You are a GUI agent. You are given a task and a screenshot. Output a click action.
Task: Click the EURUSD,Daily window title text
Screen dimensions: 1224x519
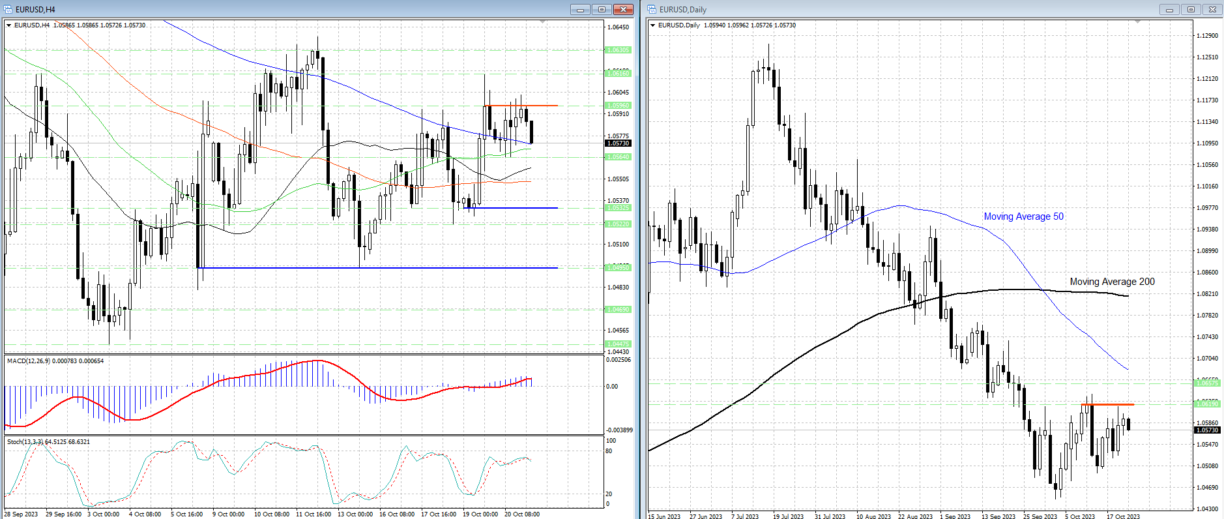pos(683,10)
